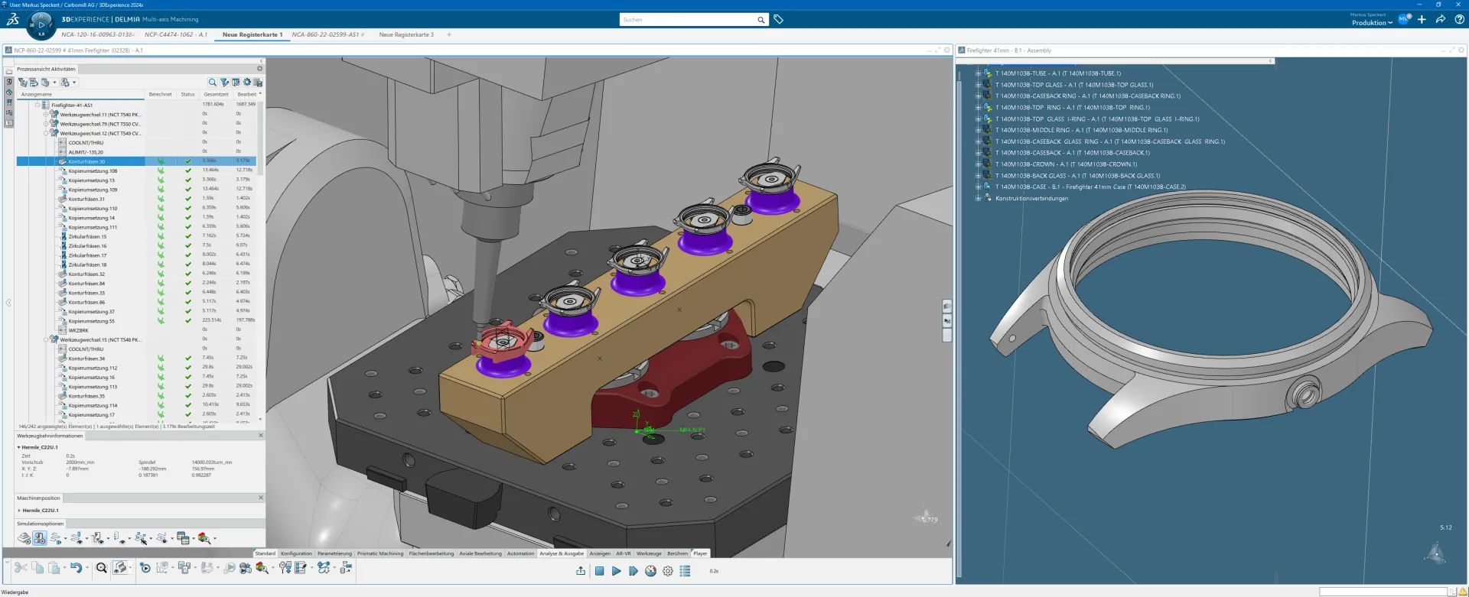1469x597 pixels.
Task: Collapse the Firefighter-41-AS1 root node
Action: [37, 105]
